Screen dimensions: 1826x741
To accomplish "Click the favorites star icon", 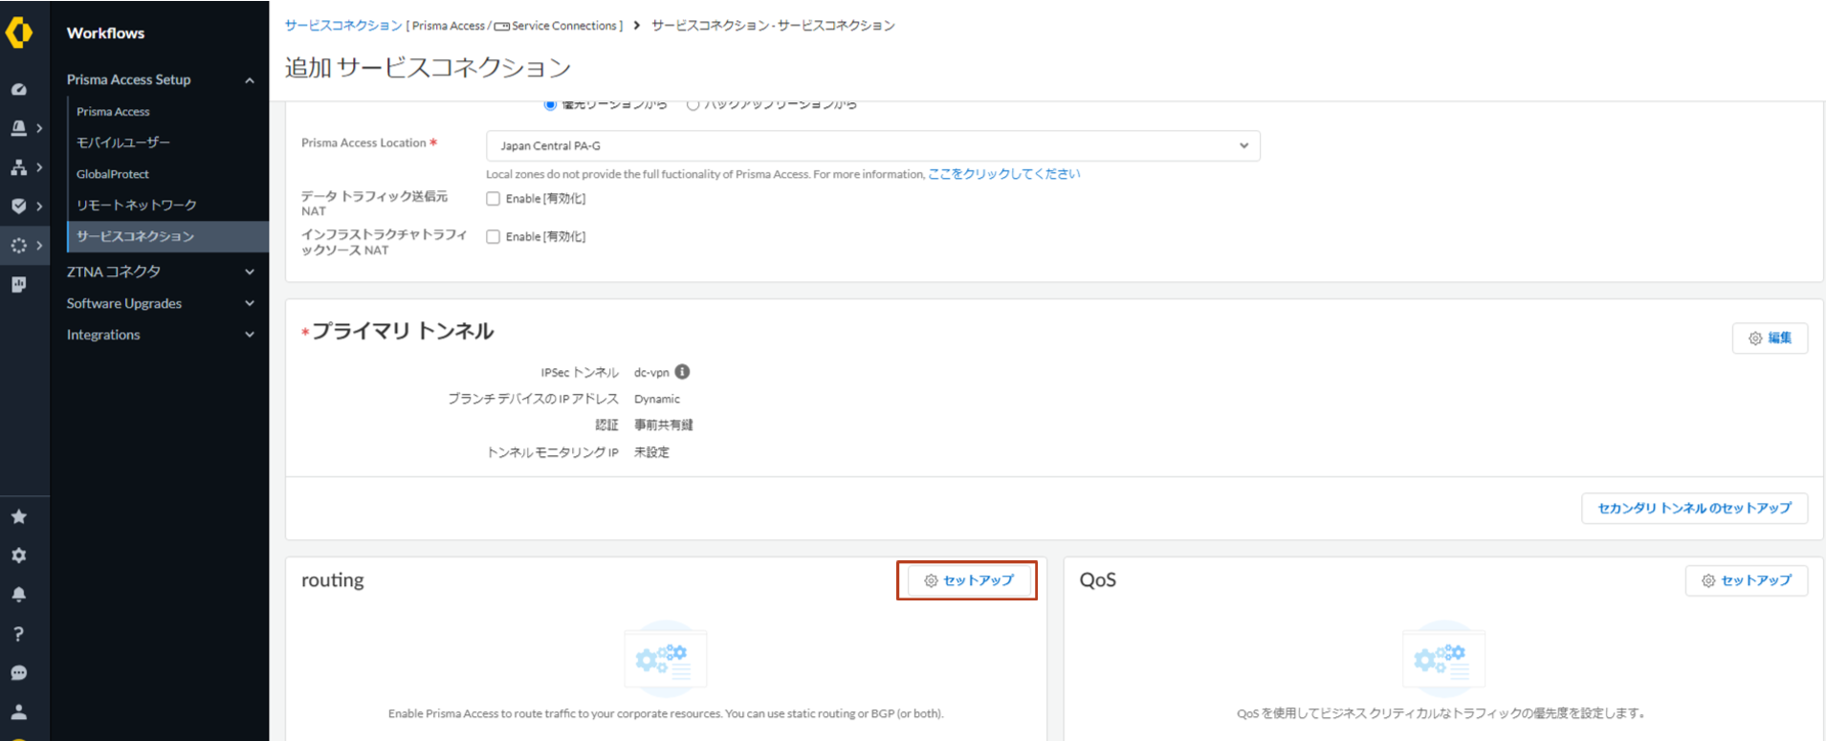I will pos(18,516).
